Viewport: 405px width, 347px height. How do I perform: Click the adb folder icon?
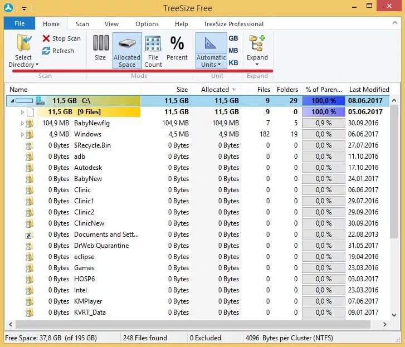29,157
